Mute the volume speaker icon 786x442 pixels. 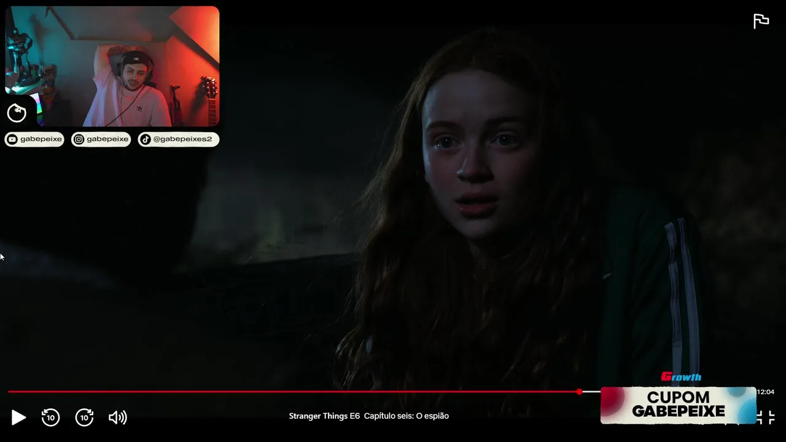(x=117, y=417)
